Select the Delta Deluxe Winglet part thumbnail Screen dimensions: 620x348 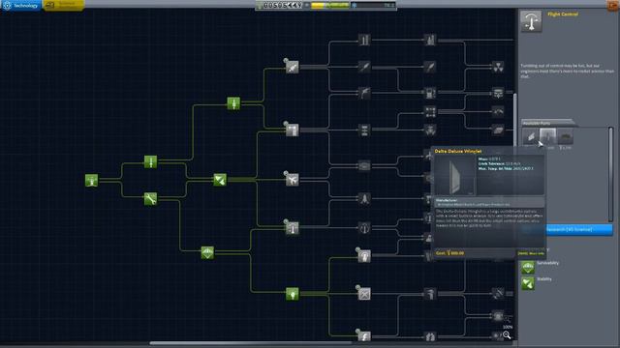point(547,137)
